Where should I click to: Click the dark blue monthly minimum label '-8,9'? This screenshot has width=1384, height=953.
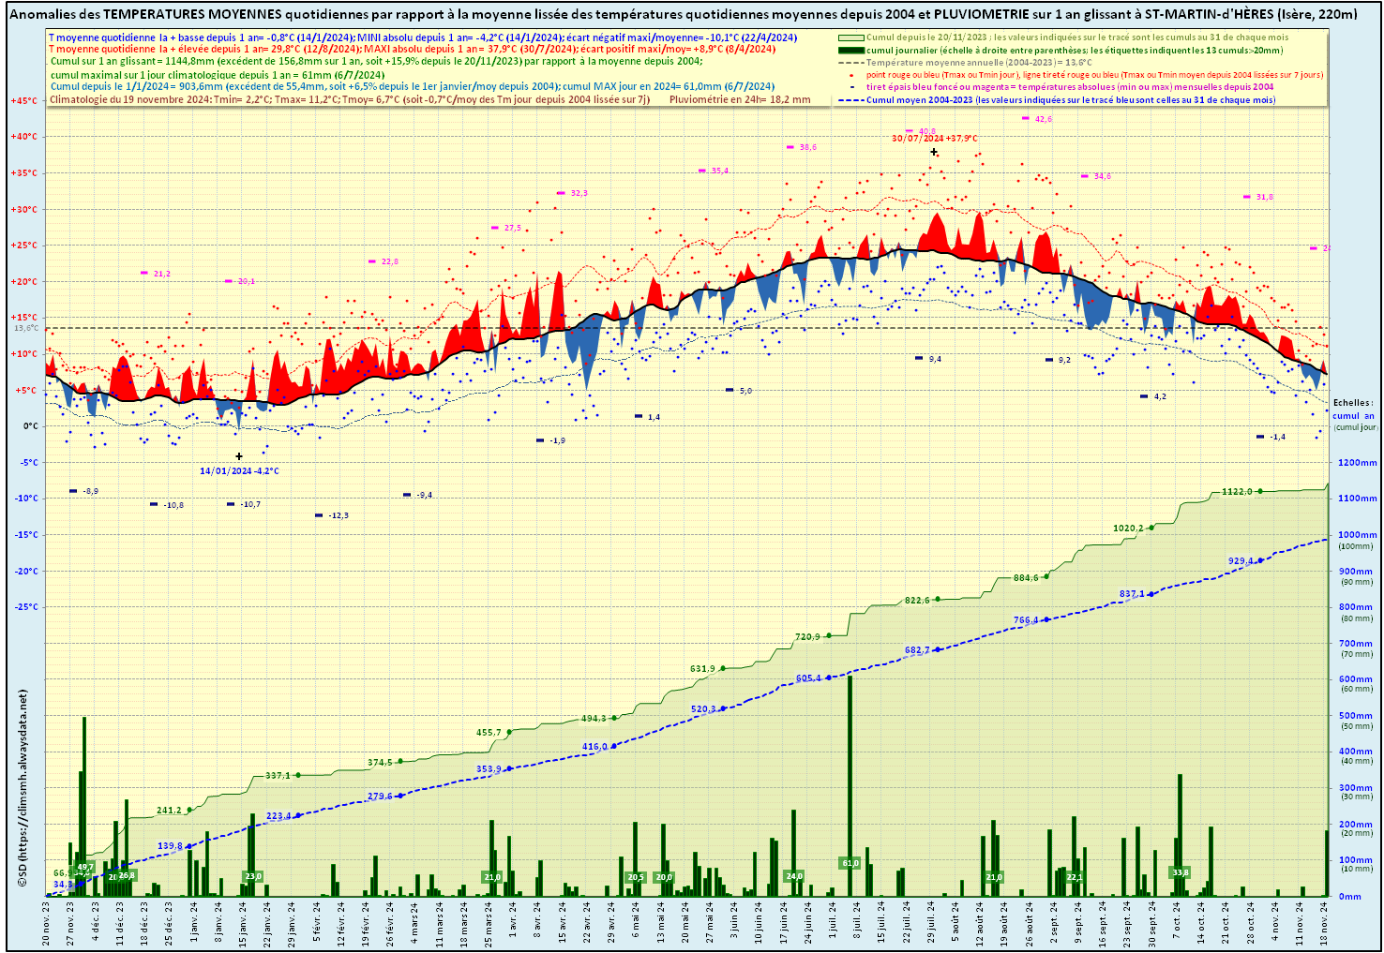(91, 491)
